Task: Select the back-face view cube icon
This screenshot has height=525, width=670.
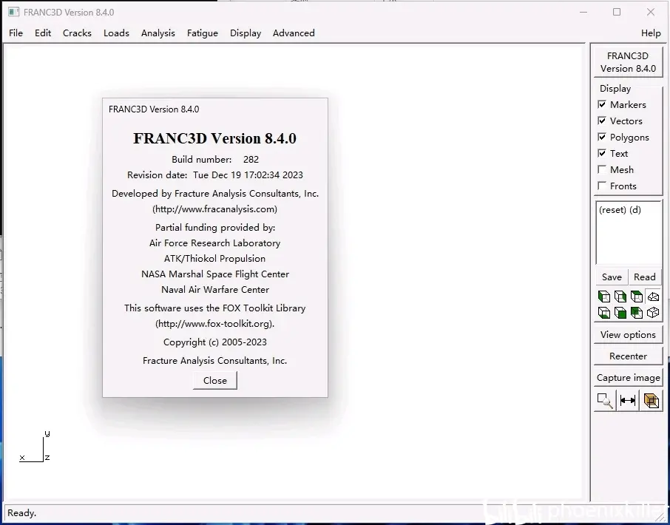Action: 637,313
